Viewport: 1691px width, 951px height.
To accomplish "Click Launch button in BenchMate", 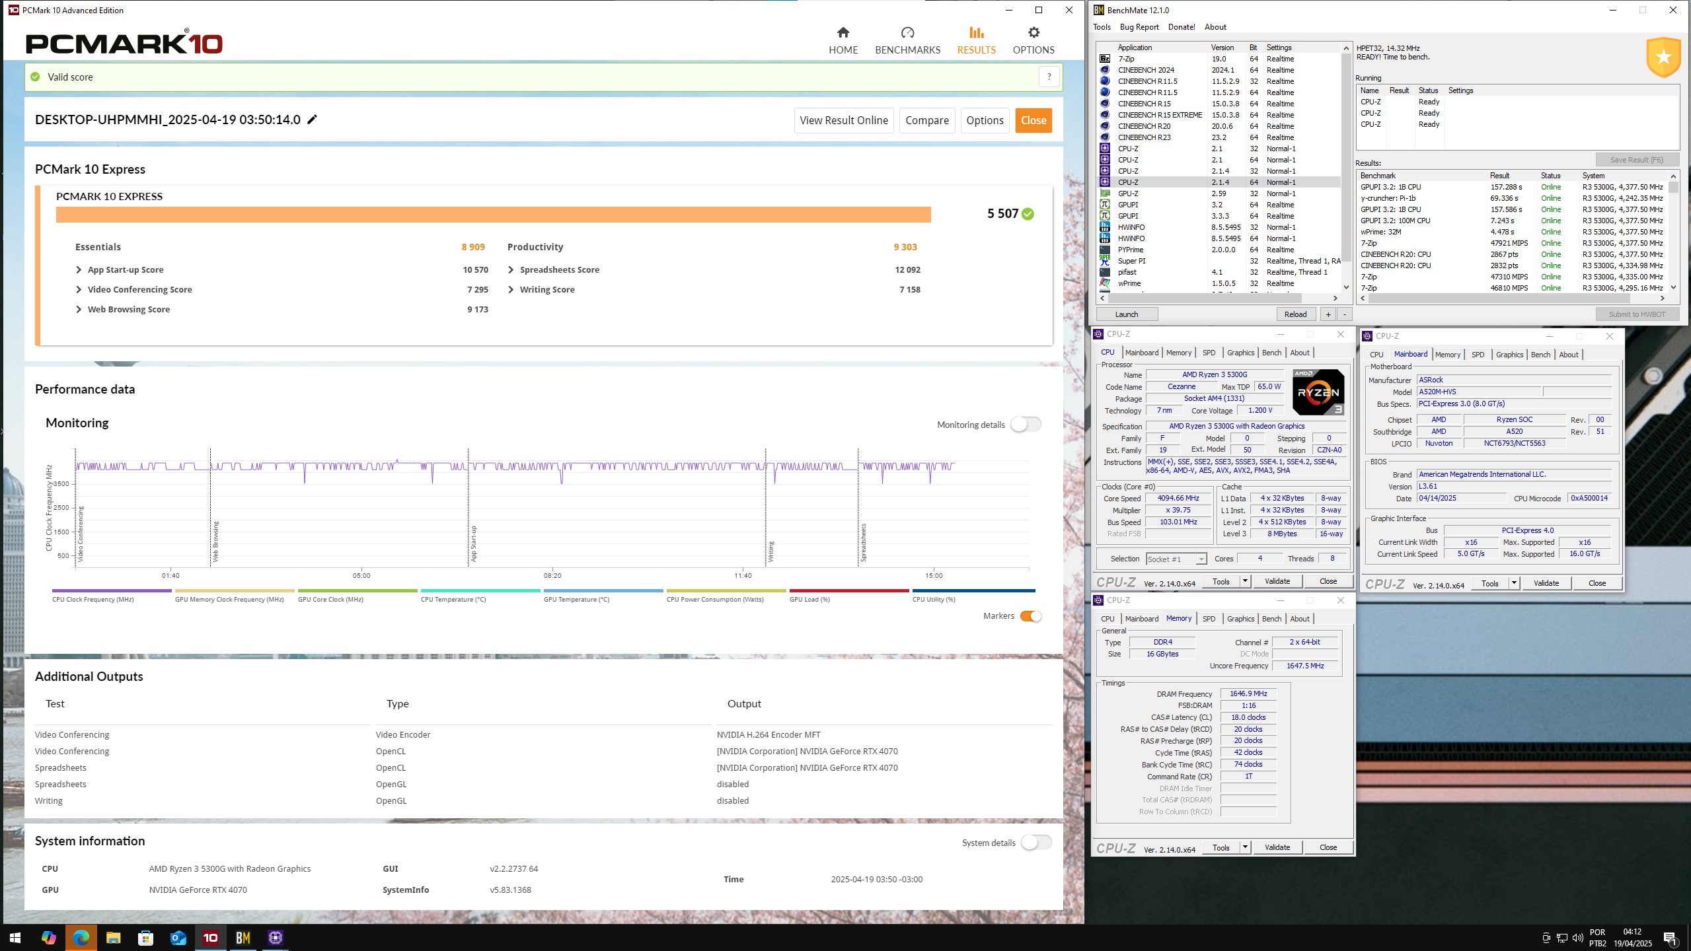I will pos(1127,314).
